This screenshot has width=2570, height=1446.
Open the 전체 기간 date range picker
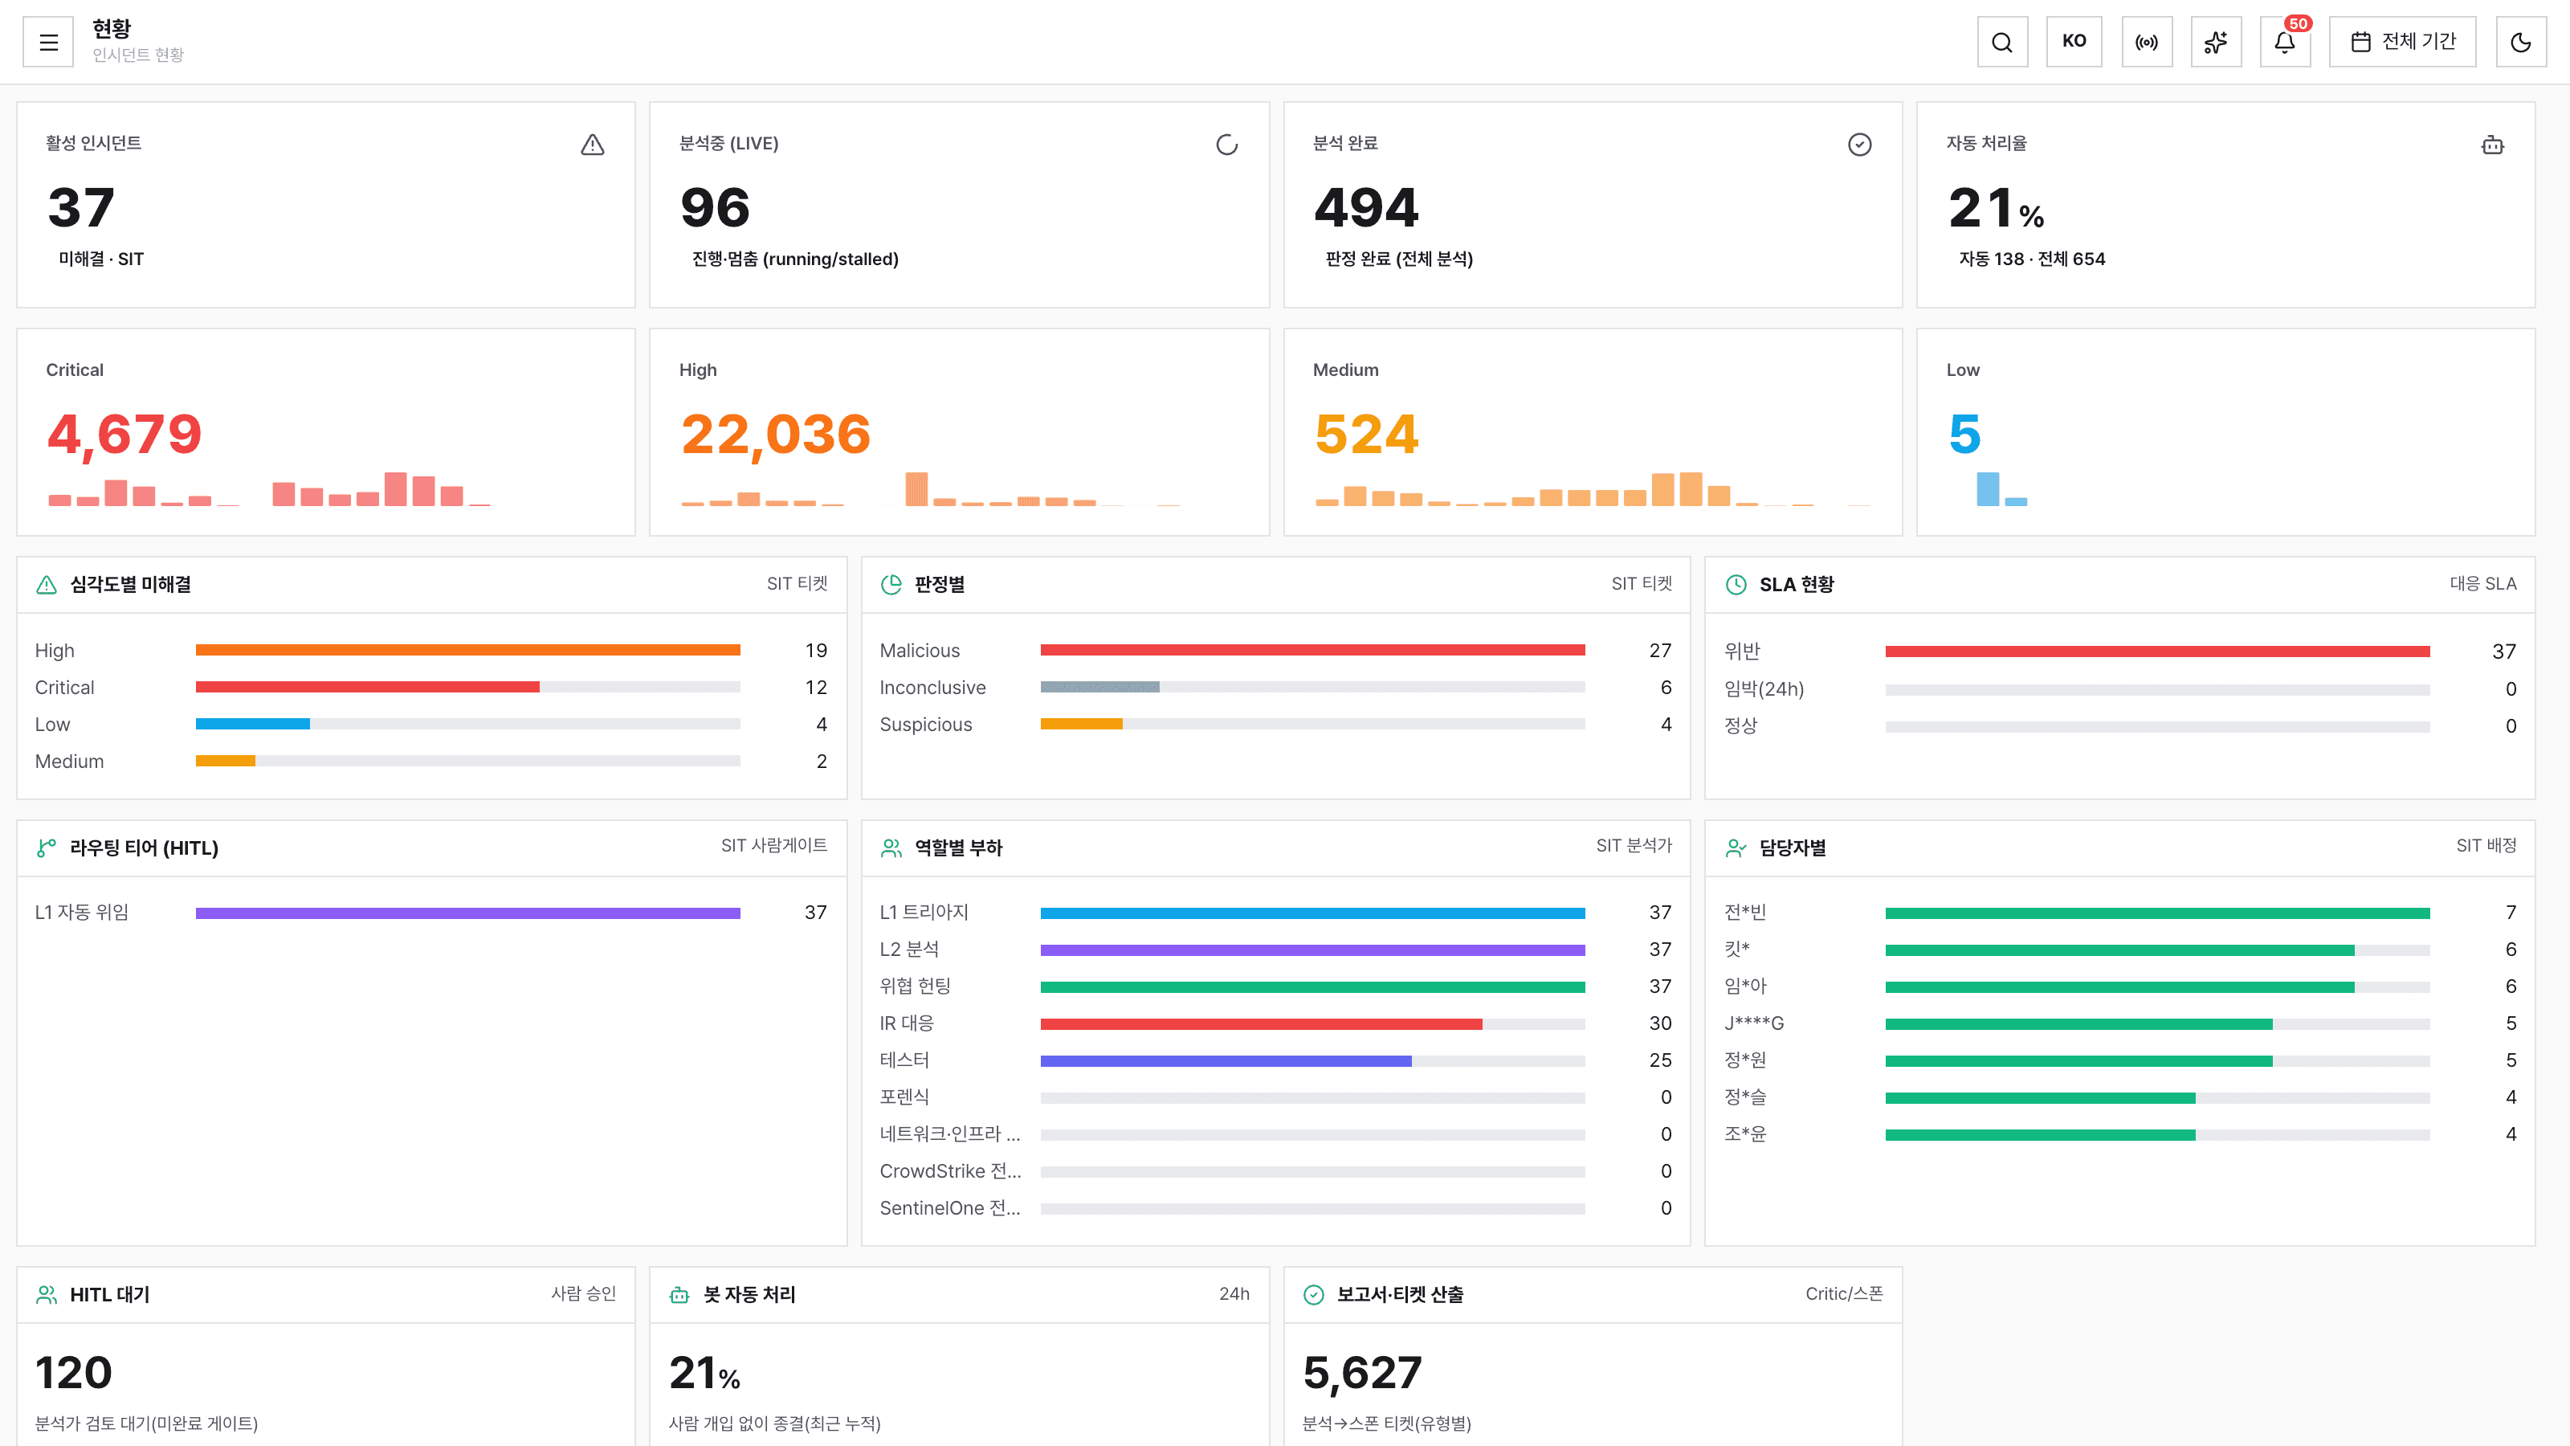(x=2402, y=42)
